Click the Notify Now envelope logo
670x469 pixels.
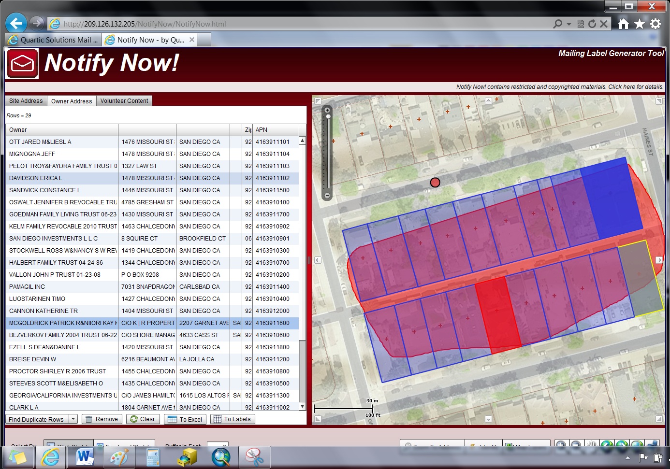(22, 63)
